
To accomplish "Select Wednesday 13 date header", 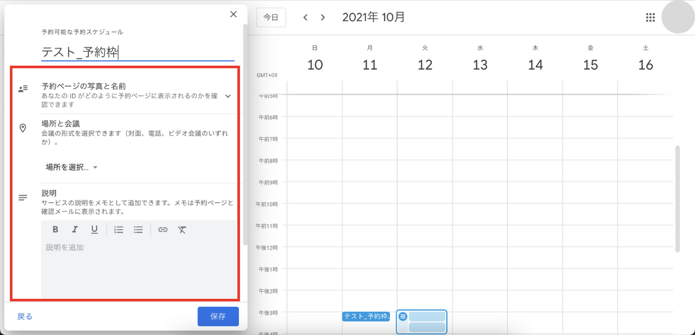I will [x=480, y=65].
